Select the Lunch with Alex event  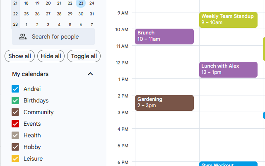(228, 69)
